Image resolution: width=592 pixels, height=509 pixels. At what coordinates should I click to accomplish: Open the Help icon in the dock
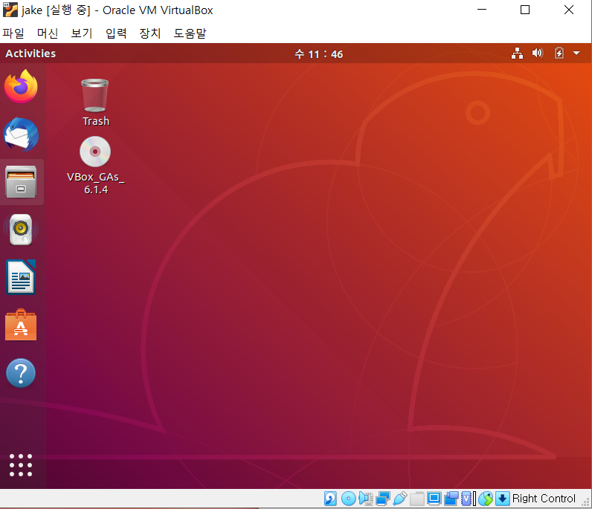(21, 373)
